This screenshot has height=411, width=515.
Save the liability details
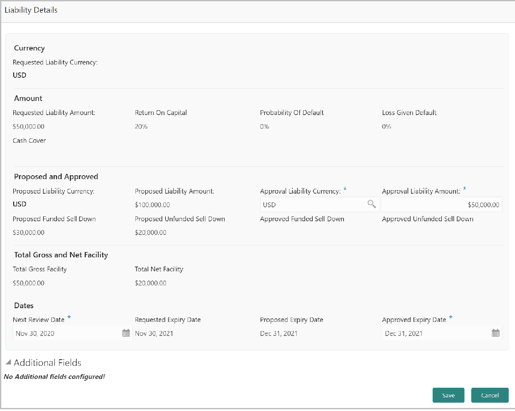pos(448,395)
